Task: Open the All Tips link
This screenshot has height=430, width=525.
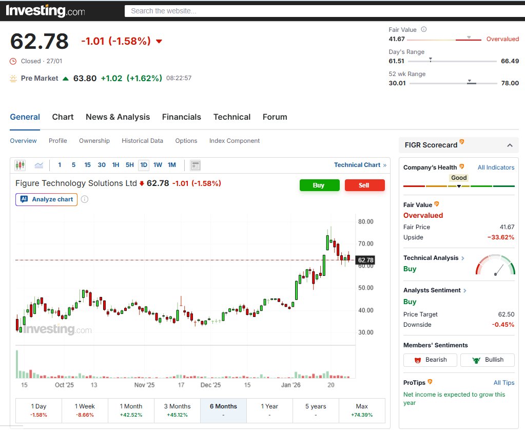Action: (504, 382)
